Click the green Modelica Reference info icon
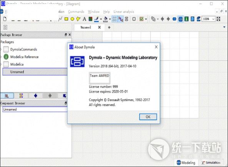This screenshot has height=167, width=228. (6, 57)
